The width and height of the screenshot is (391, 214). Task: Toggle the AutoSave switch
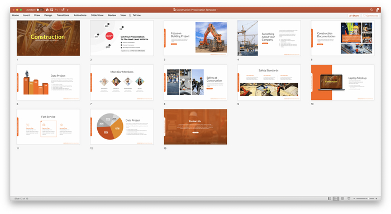(x=40, y=9)
